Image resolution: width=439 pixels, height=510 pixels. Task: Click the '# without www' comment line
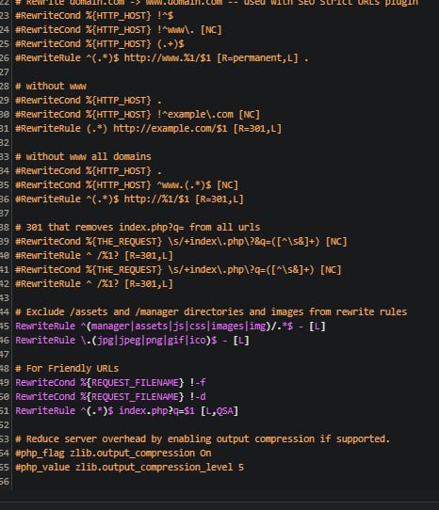click(51, 87)
